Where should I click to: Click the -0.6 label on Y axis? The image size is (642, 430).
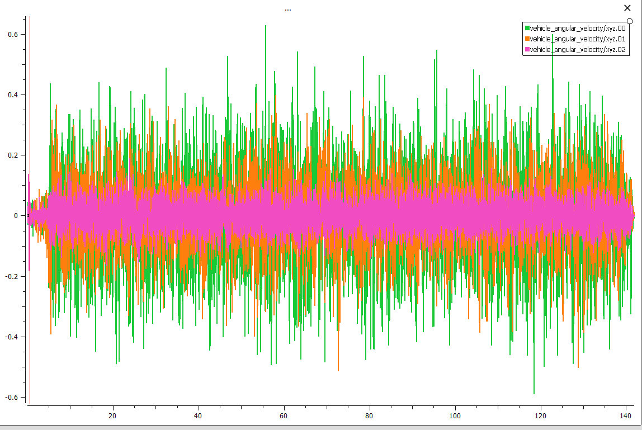[11, 397]
